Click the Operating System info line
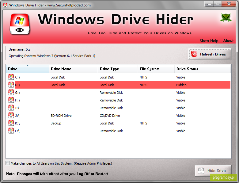 (x=52, y=56)
